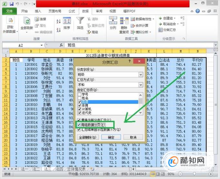Open 获取外部数据 icon in ribbon
Image resolution: width=220 pixels, height=179 pixels.
[x=11, y=20]
